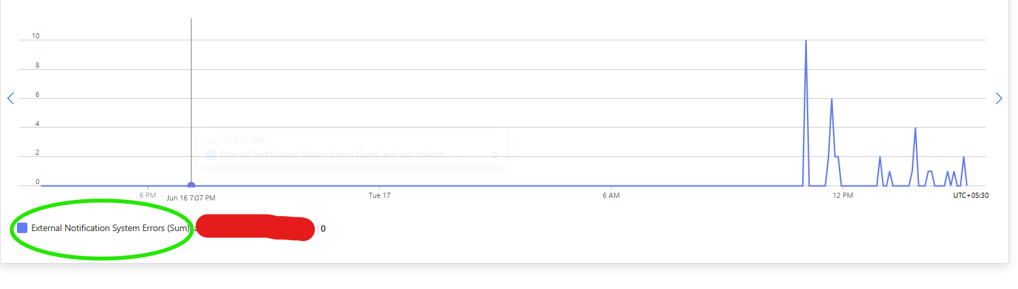Click the faded Jun 16 7:07 PM tooltip
This screenshot has height=289, width=1018.
point(352,148)
